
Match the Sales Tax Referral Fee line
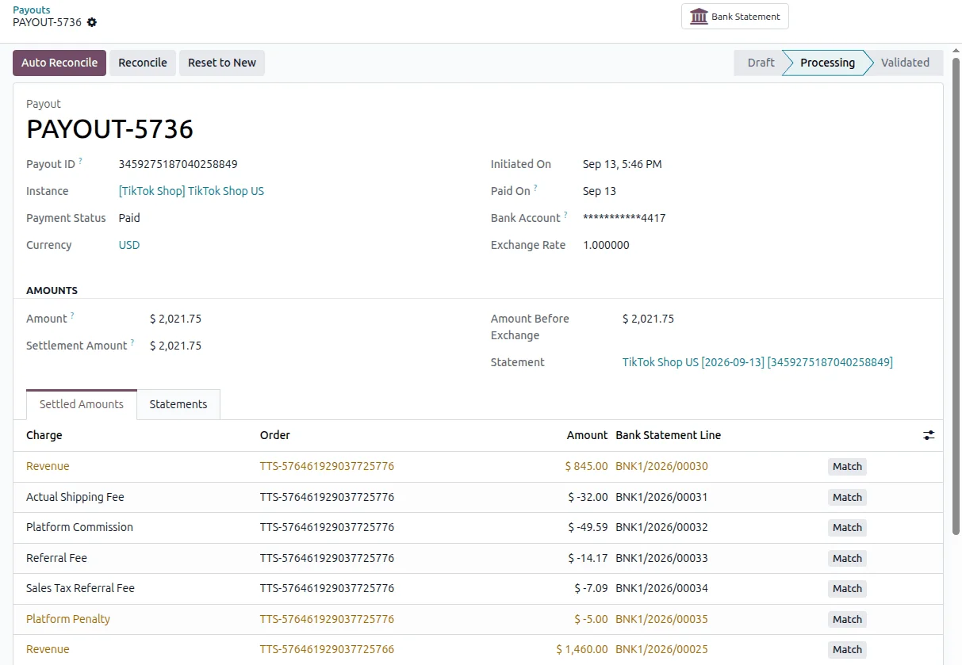click(847, 589)
